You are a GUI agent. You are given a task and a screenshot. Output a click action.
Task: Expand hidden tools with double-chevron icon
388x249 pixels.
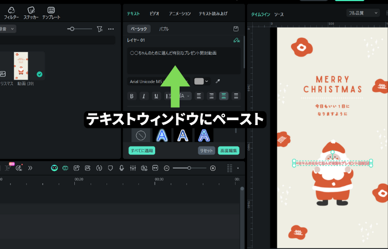30,168
